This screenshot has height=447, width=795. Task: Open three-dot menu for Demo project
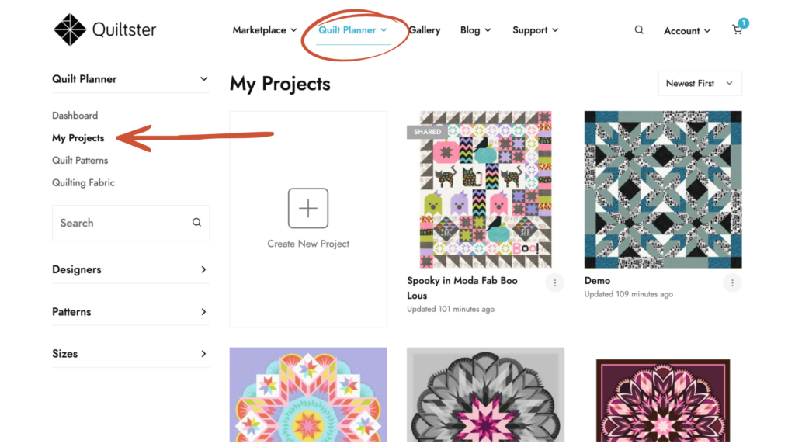(732, 283)
